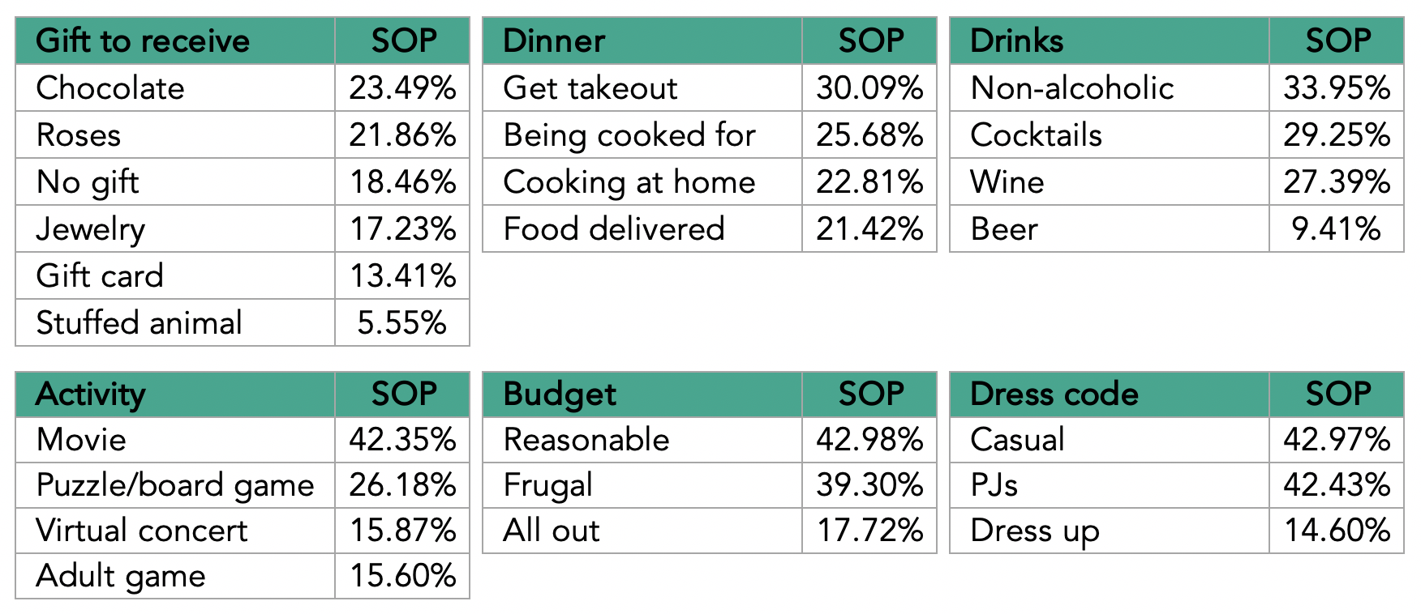Click the Beer percentage 9.41%
The width and height of the screenshot is (1421, 614).
[1336, 229]
